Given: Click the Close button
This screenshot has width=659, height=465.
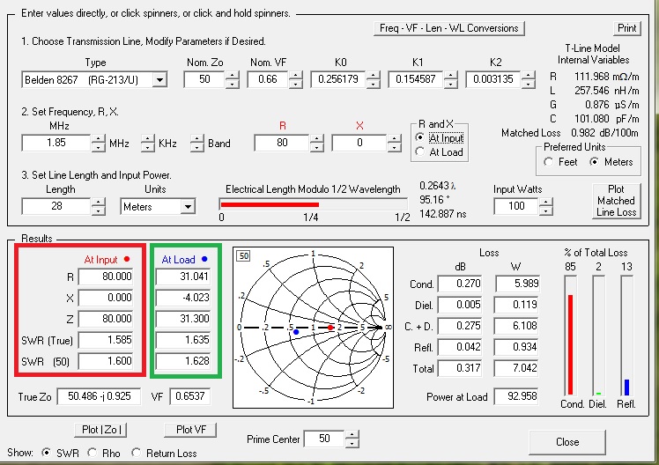Looking at the screenshot, I should 567,442.
